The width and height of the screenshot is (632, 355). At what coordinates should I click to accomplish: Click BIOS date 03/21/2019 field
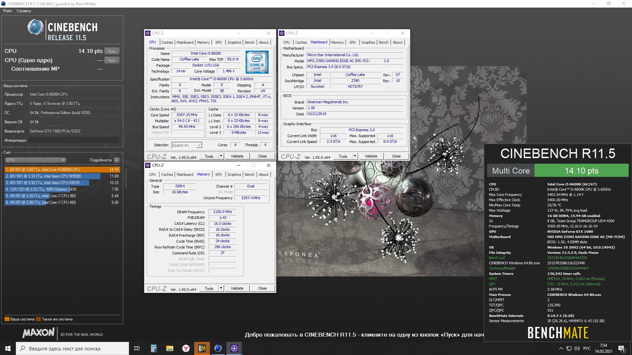[355, 114]
